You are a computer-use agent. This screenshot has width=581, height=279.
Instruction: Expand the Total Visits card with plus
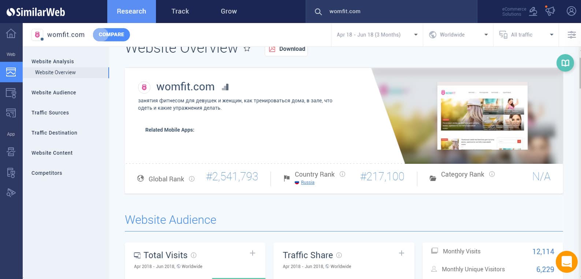(x=253, y=253)
